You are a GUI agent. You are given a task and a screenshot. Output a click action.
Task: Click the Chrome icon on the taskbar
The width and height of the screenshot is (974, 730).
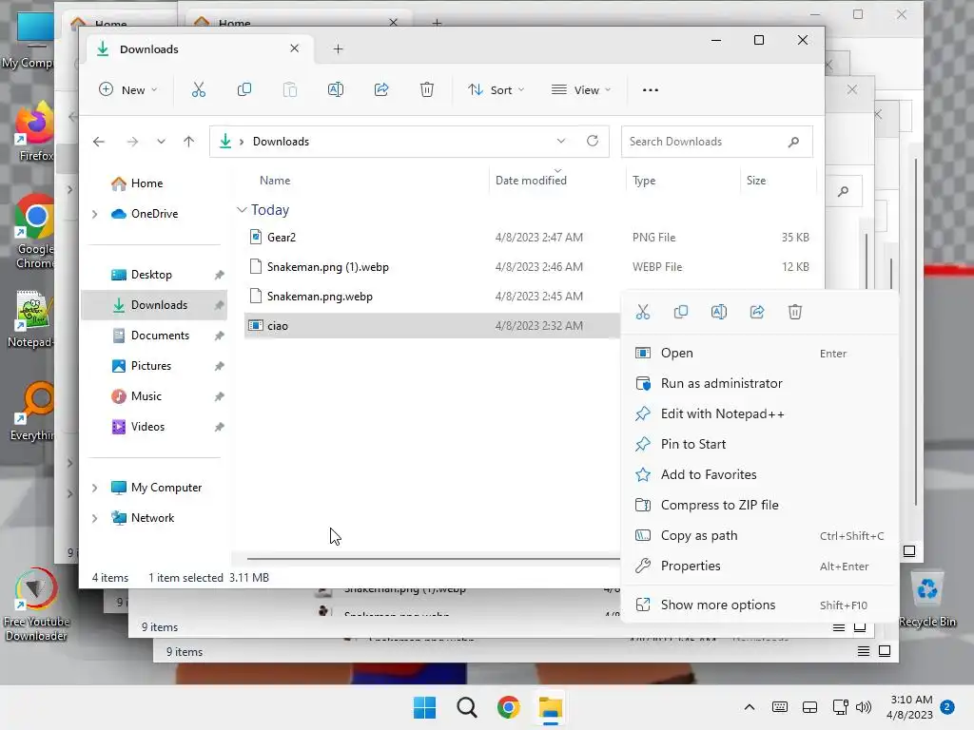508,707
